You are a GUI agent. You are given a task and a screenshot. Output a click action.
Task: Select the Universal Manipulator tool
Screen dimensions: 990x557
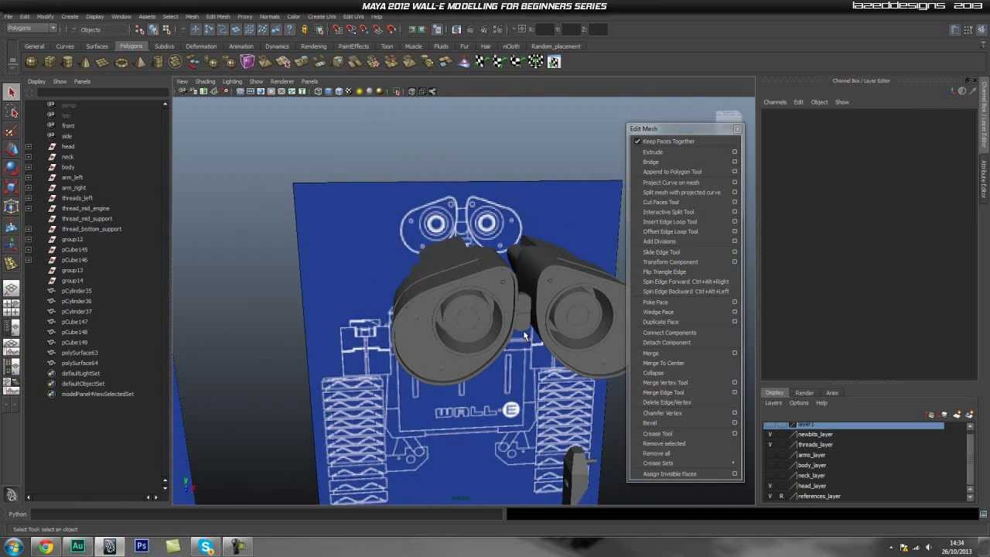tap(12, 207)
